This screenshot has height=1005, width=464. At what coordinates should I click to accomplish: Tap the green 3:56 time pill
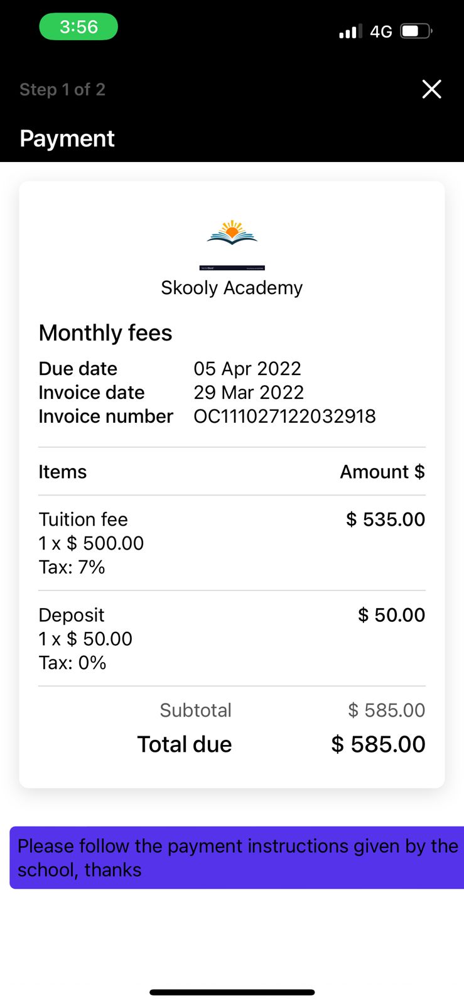(x=78, y=27)
